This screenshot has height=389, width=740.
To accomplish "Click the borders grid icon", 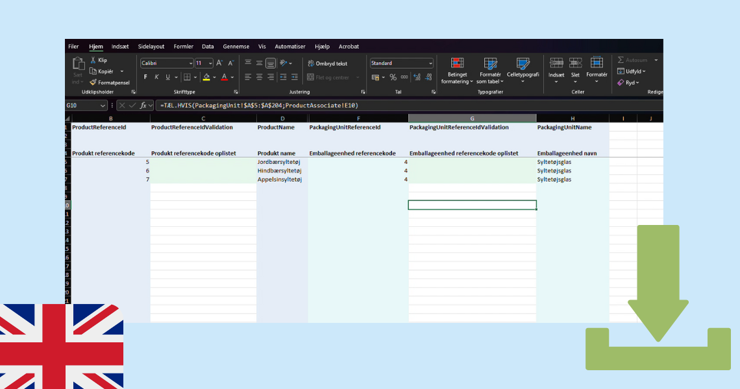I will point(188,77).
